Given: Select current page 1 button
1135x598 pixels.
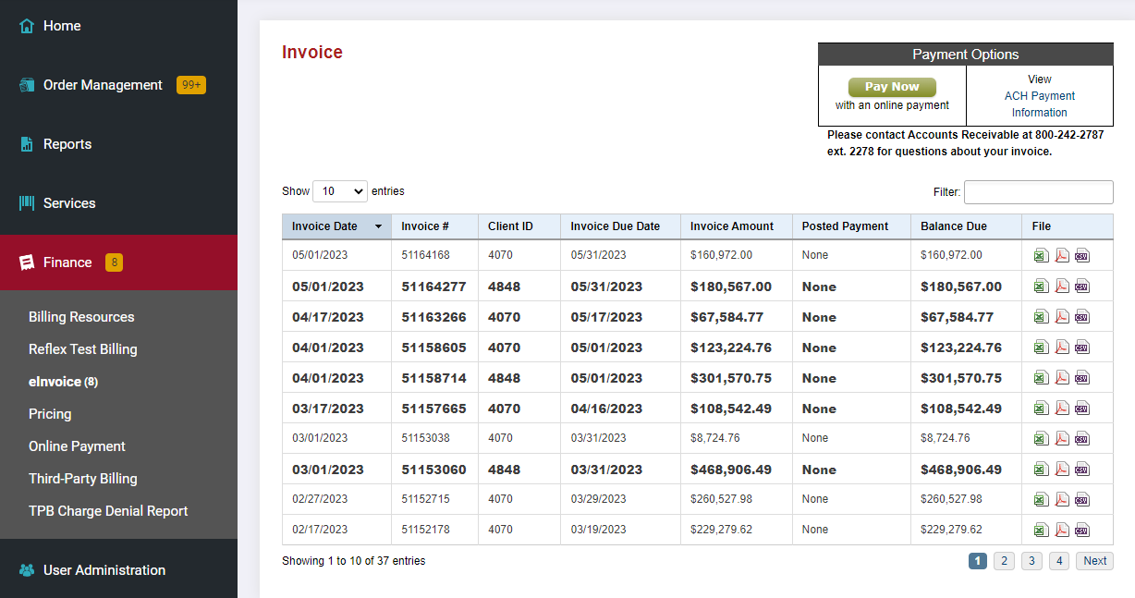Looking at the screenshot, I should coord(978,561).
